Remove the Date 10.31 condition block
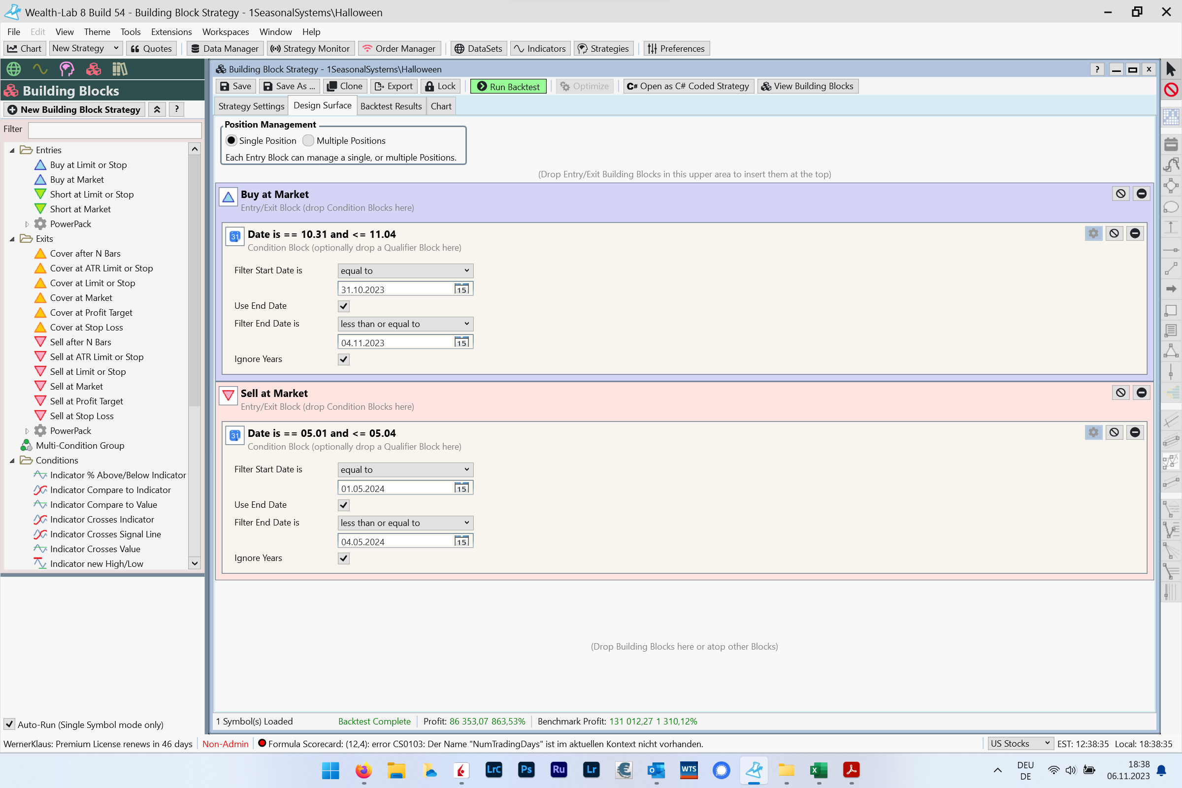The image size is (1182, 788). [x=1135, y=233]
